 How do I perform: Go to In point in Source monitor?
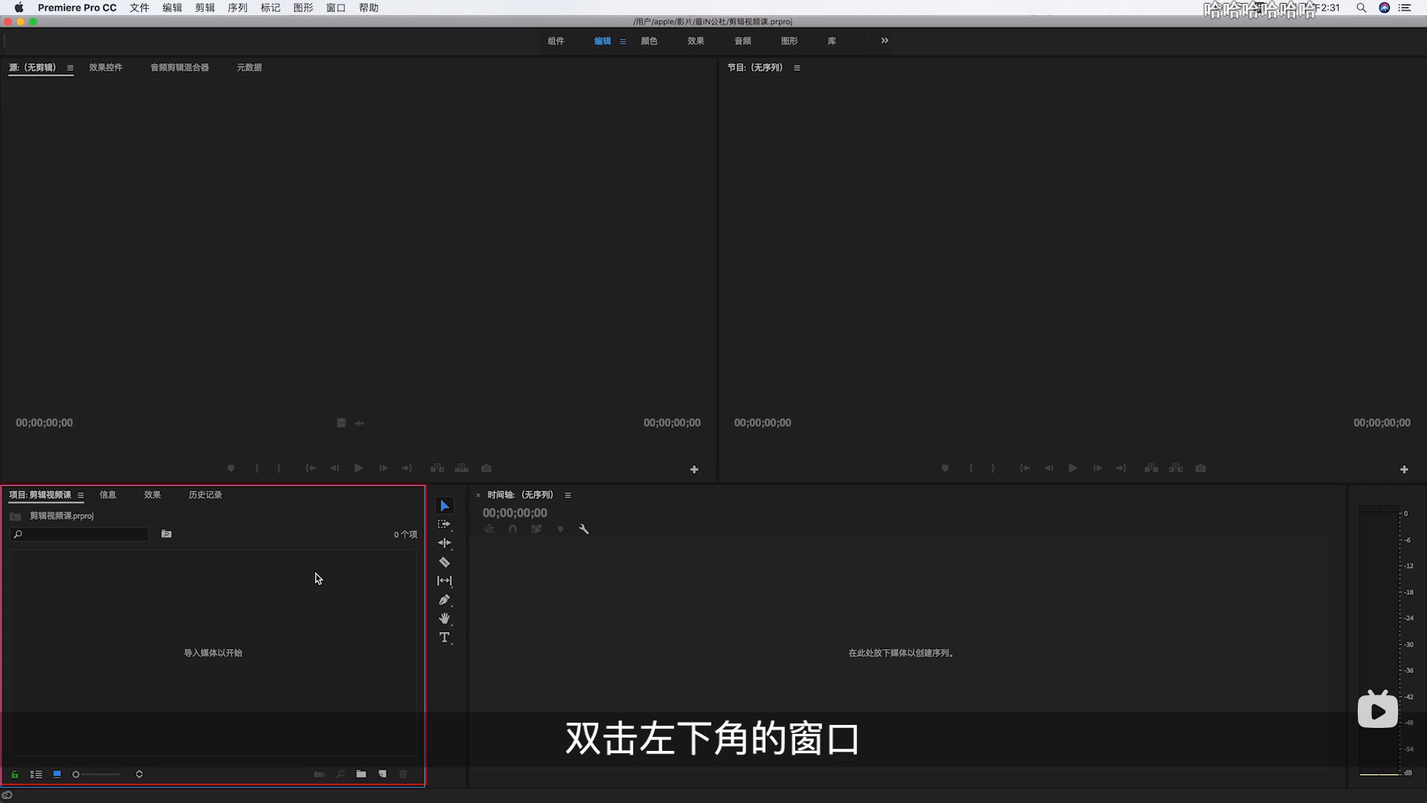311,468
